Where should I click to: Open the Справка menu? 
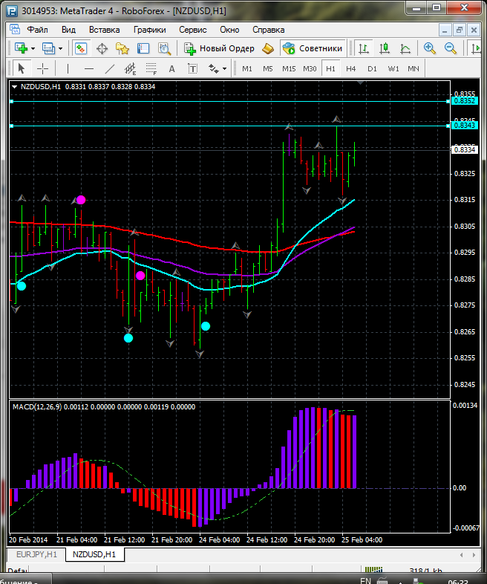pos(269,30)
